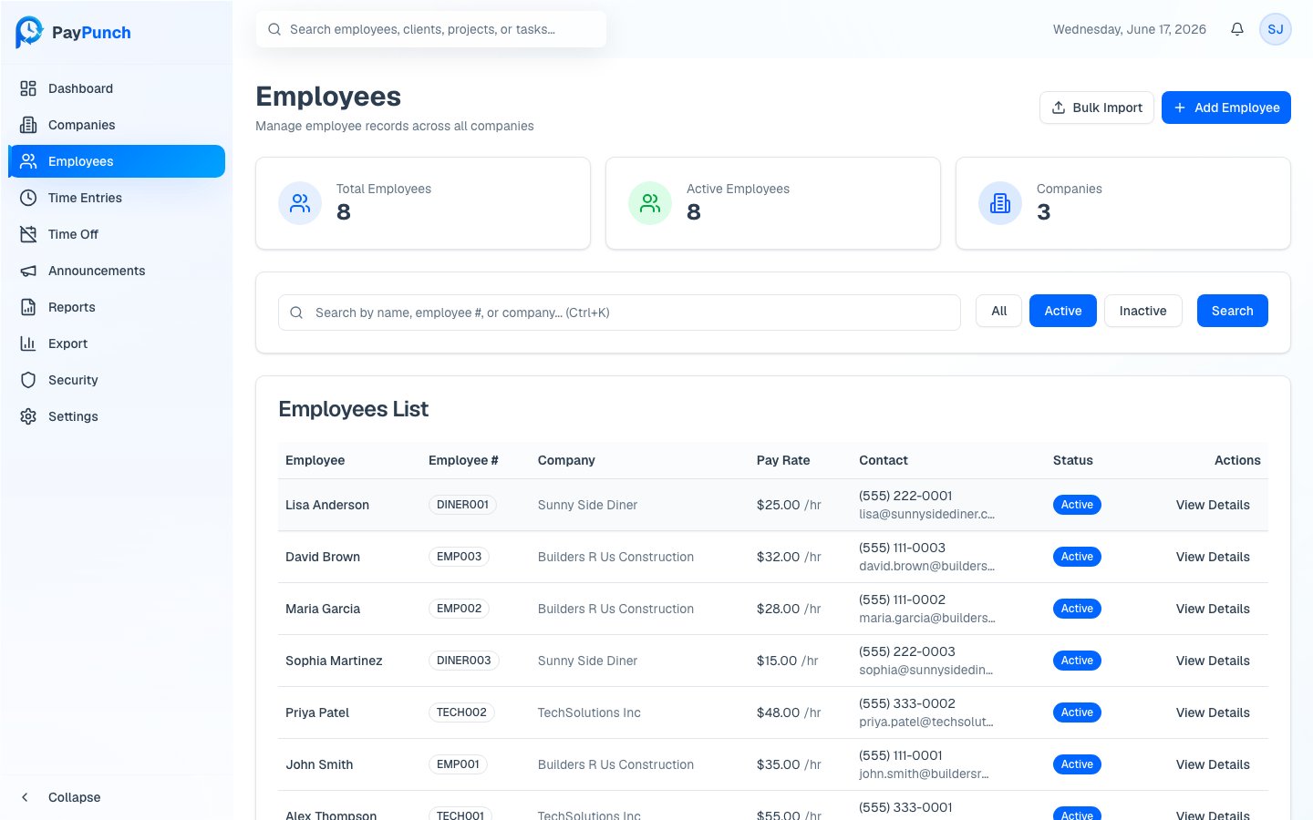
Task: Click the DINER001 employee number badge
Action: pos(462,505)
